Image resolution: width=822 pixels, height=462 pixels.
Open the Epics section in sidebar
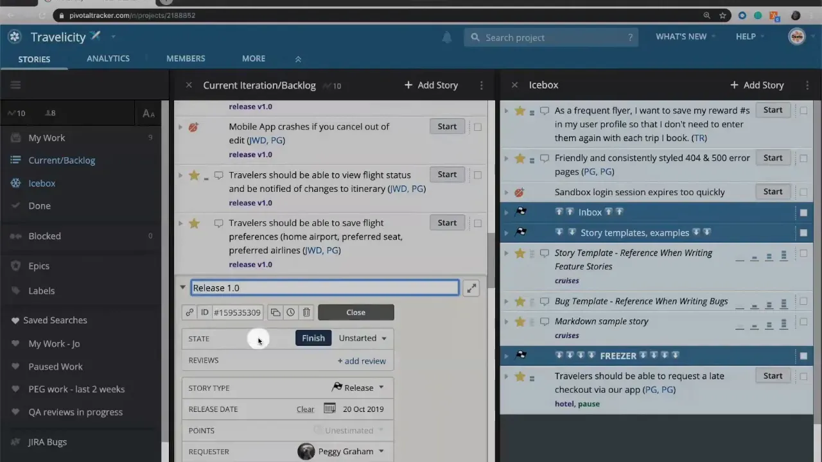coord(39,266)
